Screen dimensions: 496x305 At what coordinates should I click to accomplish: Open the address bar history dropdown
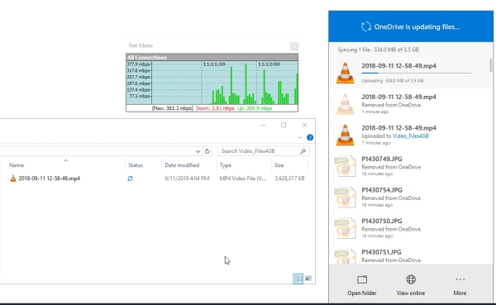point(198,151)
